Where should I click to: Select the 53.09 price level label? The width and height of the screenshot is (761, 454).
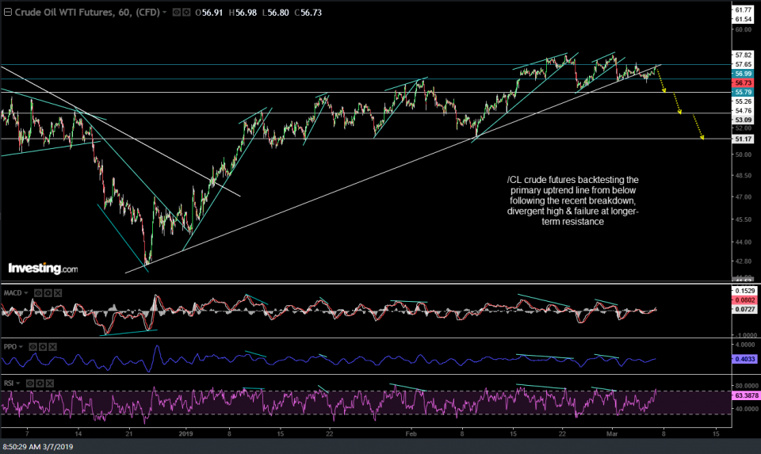point(743,120)
